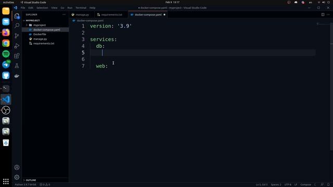The width and height of the screenshot is (333, 187).
Task: Open Trash from the dock
Action: [x=6, y=143]
